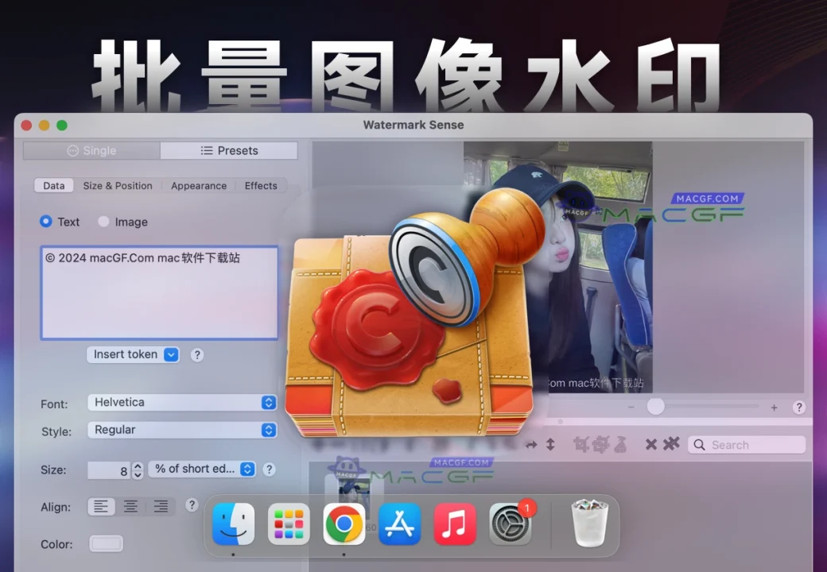Select the Image radio button
Screen dimensions: 827x572
pos(103,222)
